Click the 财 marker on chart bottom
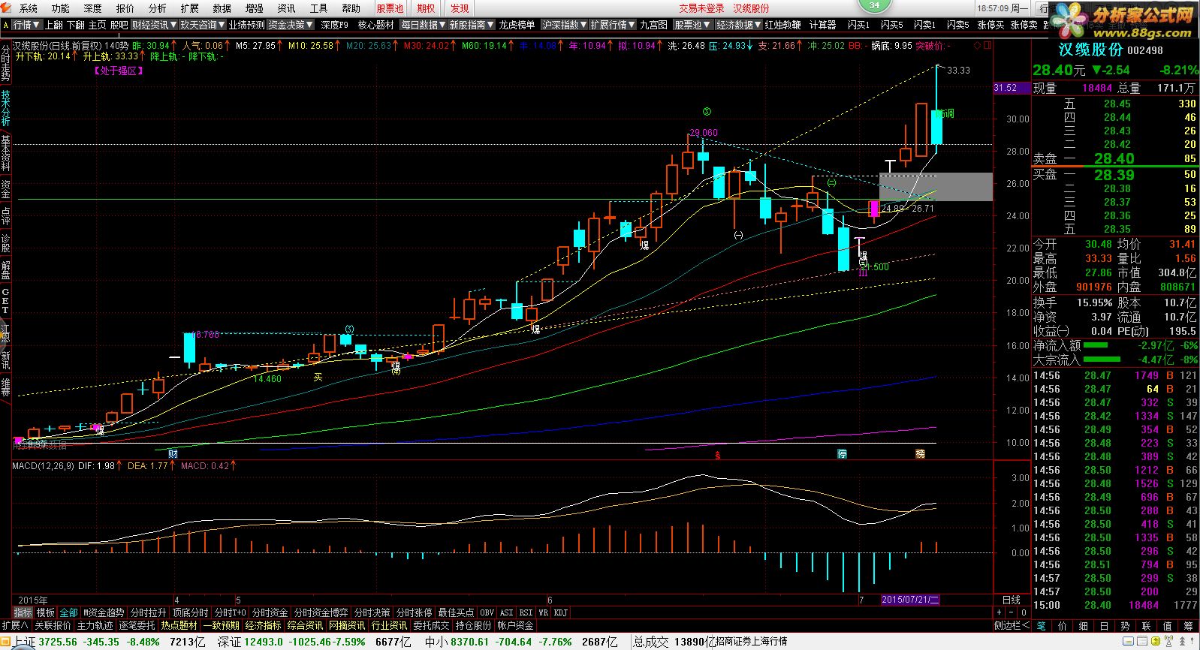The image size is (1200, 650). pyautogui.click(x=173, y=453)
